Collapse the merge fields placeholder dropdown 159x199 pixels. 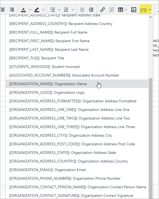tap(145, 9)
